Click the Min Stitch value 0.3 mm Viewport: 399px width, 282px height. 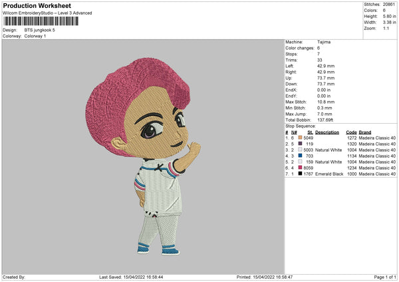(325, 108)
